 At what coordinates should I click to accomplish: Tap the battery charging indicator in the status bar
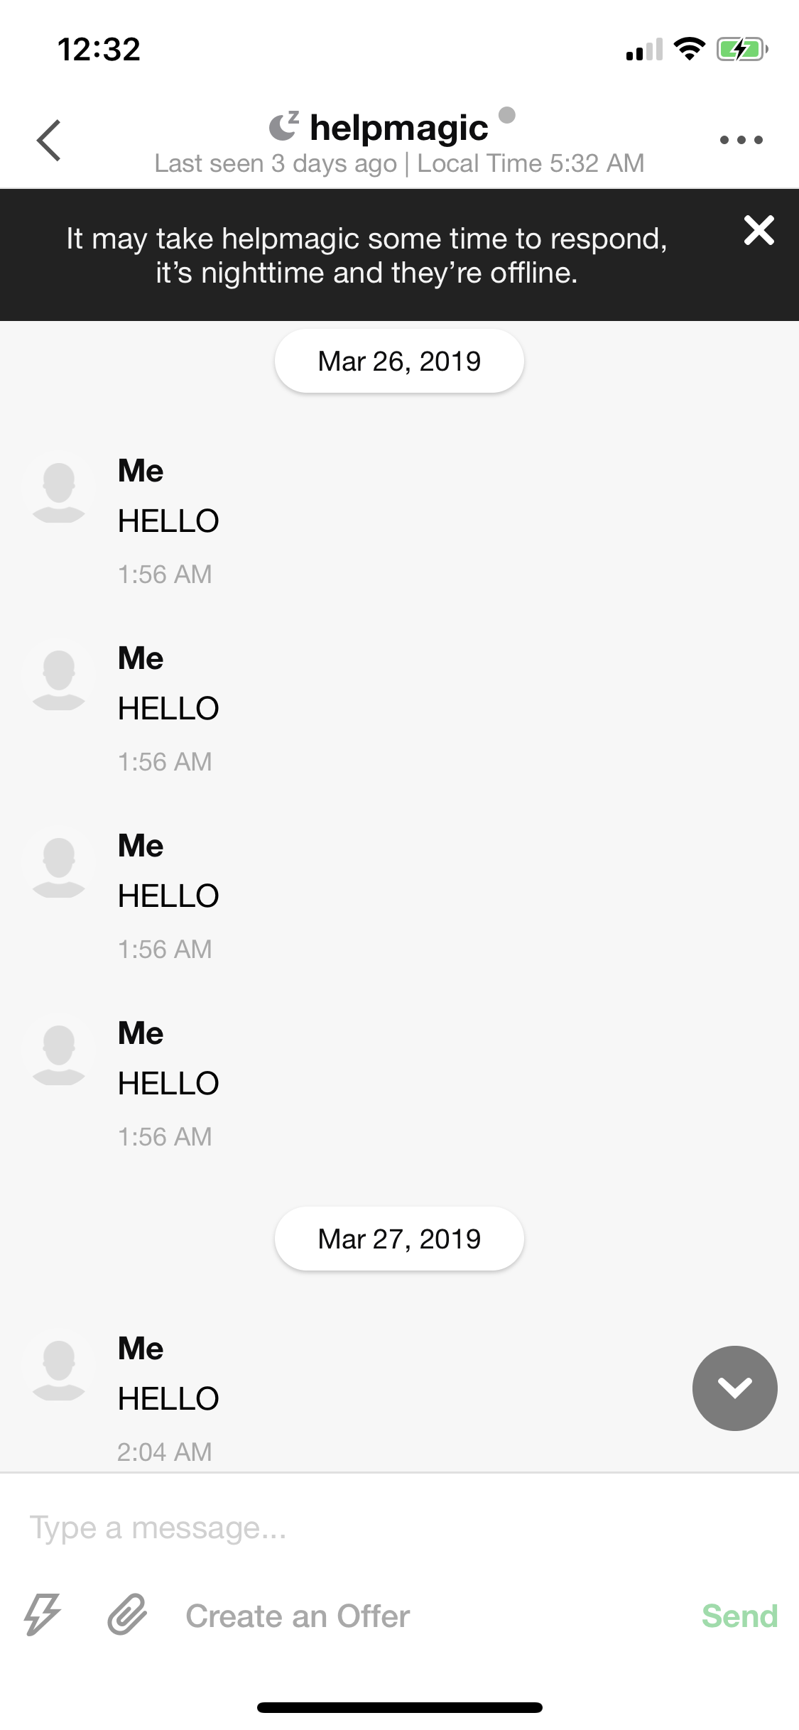742,49
